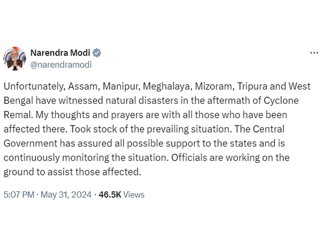Click the blue verified badge icon
323x242 pixels.
pyautogui.click(x=96, y=53)
